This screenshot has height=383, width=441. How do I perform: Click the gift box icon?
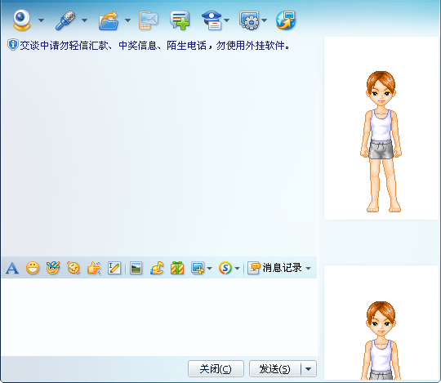177,268
